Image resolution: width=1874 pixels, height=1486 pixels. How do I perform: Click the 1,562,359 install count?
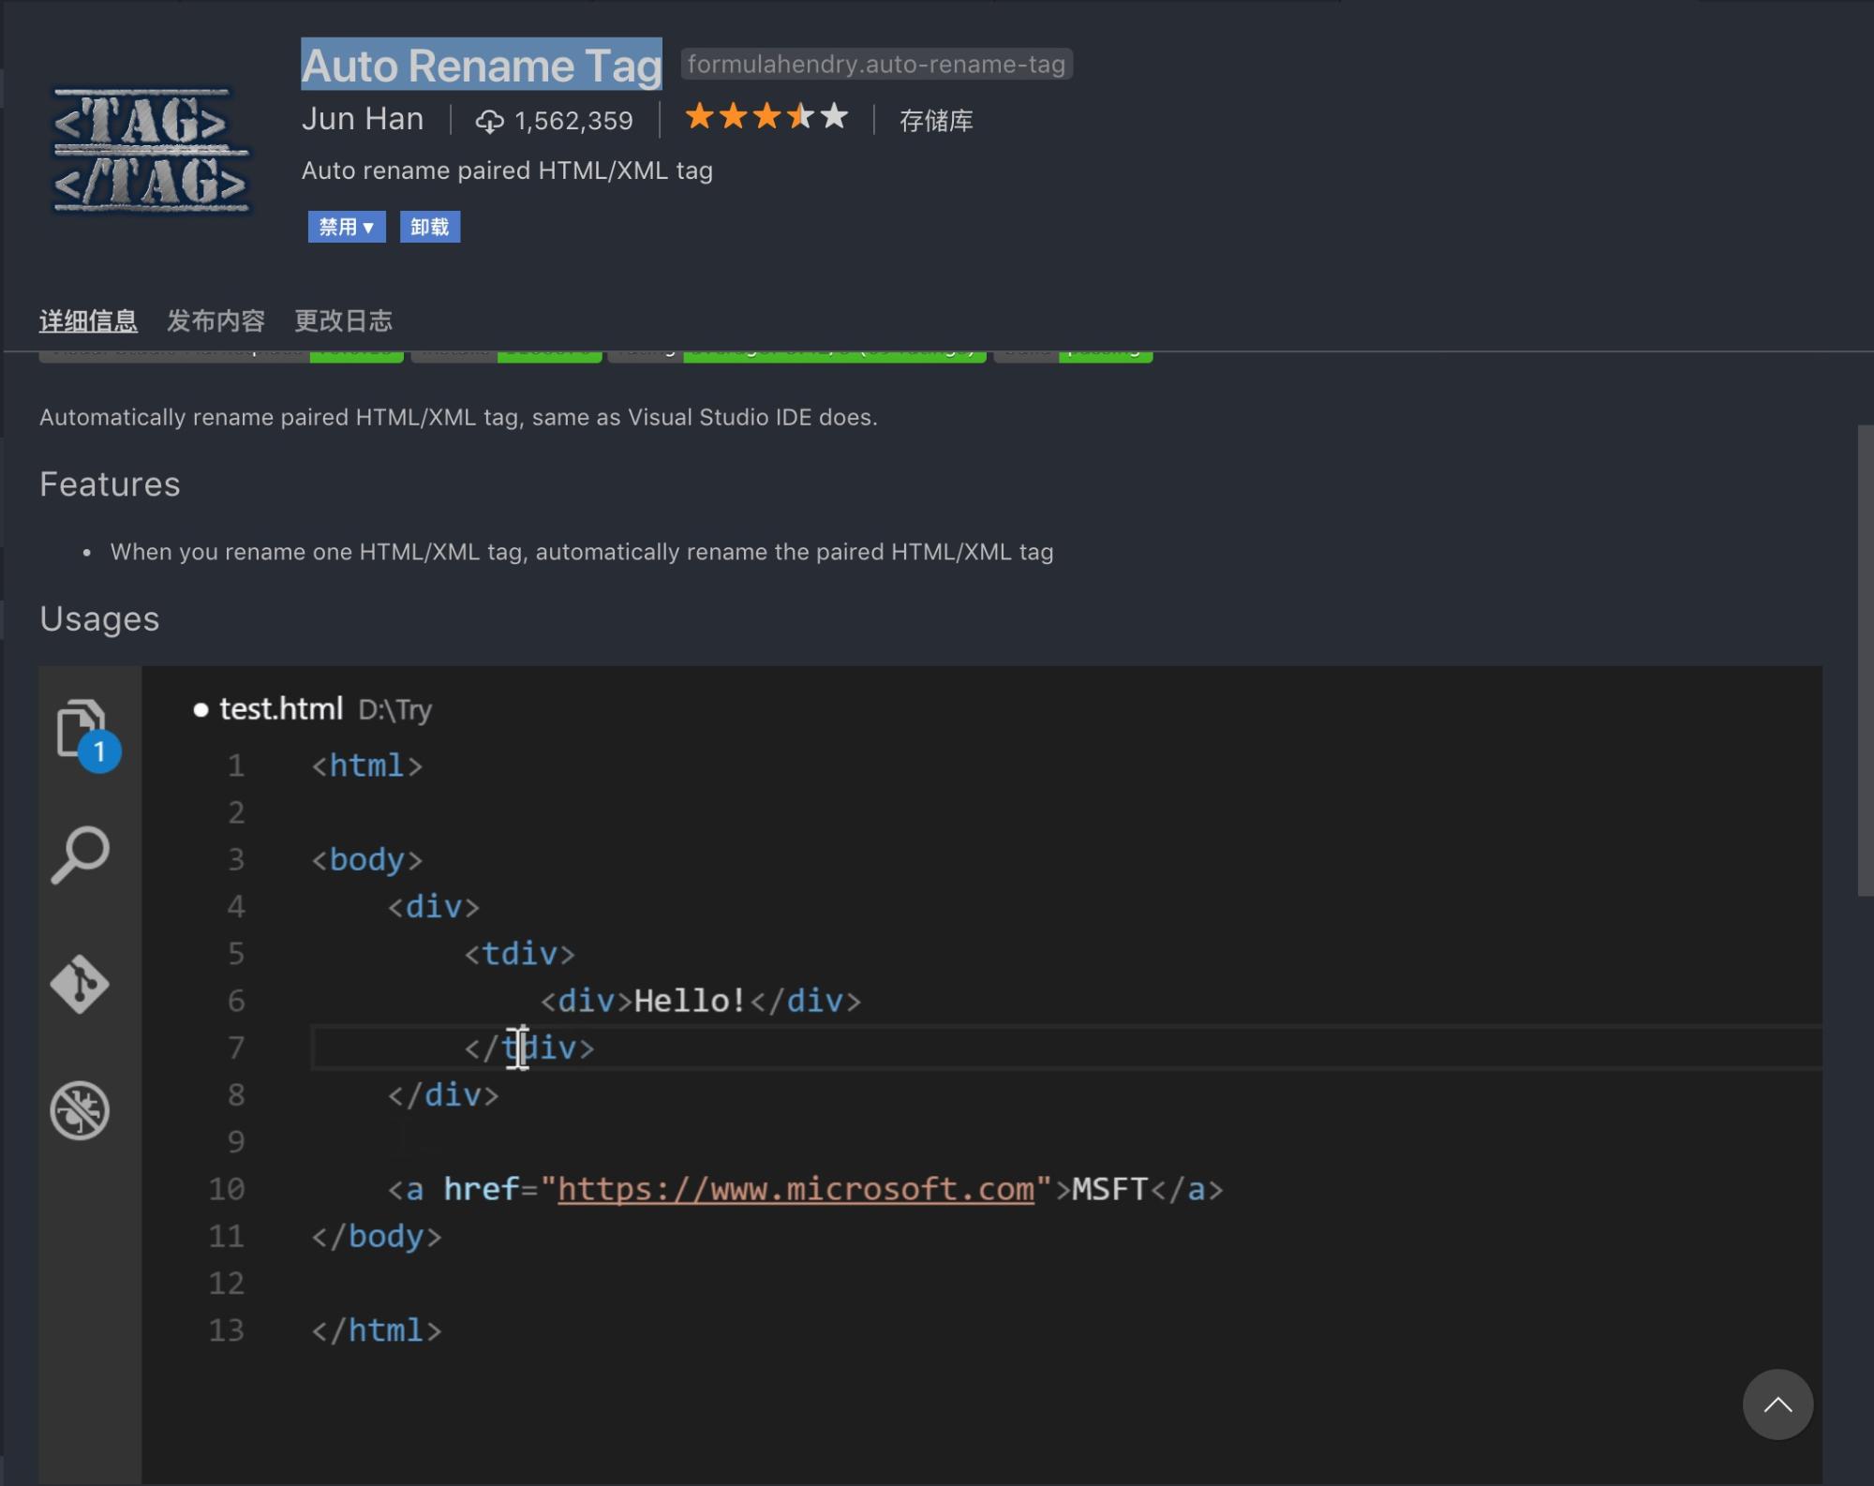(573, 121)
